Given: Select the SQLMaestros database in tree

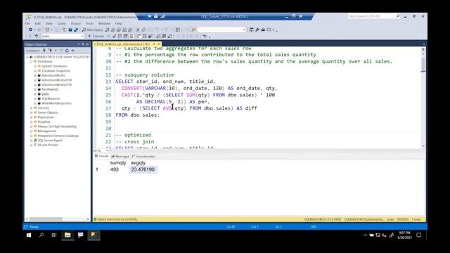Looking at the screenshot, I should click(51, 98).
